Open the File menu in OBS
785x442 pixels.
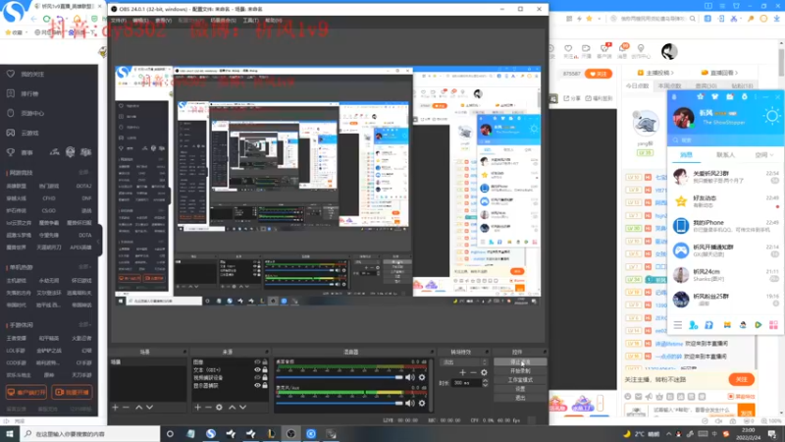(119, 21)
